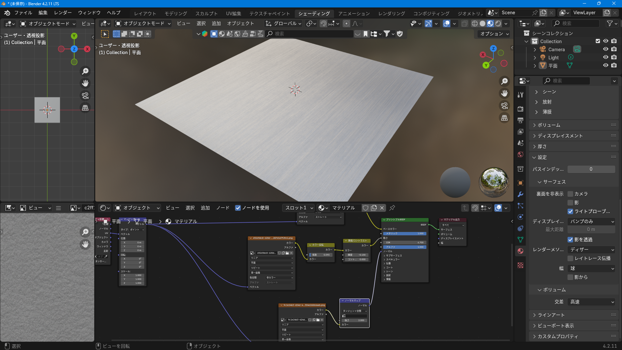The image size is (622, 350).
Task: Disable Collection render camera toggle
Action: [x=614, y=41]
